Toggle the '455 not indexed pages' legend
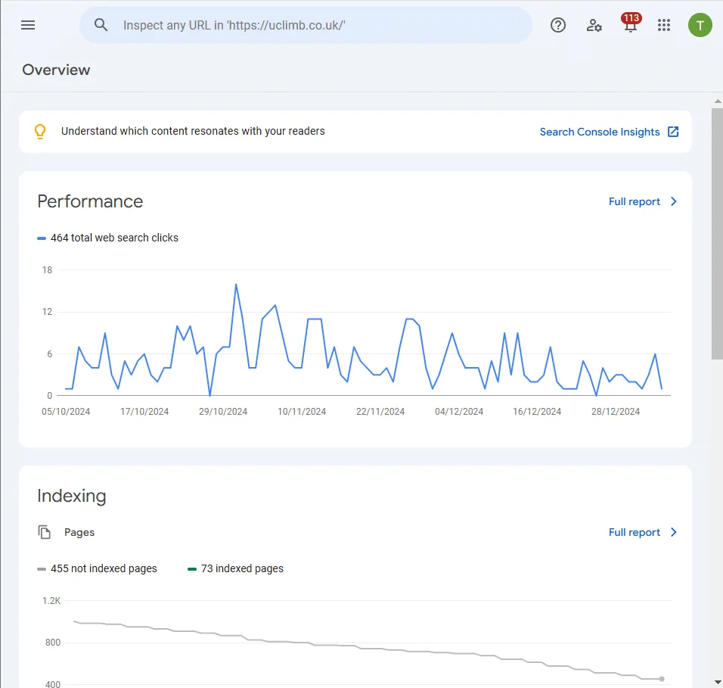This screenshot has width=723, height=688. coord(97,568)
